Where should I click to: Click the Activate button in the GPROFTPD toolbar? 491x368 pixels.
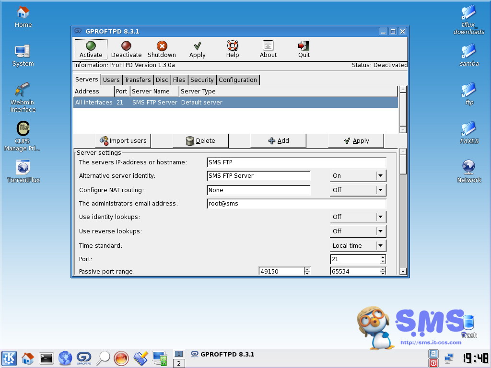point(91,48)
